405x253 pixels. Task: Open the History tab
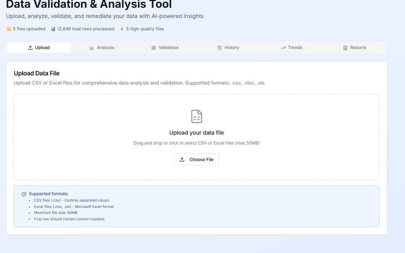228,47
